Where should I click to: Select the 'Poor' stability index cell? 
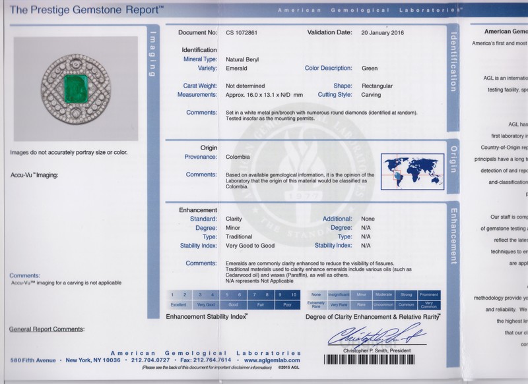(x=288, y=305)
